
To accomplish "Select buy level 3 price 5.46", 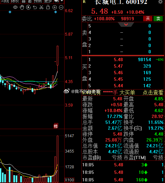I will pyautogui.click(x=118, y=73).
